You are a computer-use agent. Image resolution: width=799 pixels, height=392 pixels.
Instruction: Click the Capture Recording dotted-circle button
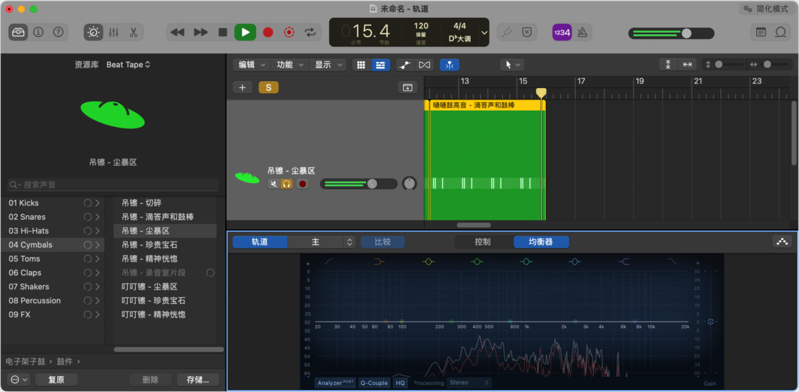pos(289,32)
